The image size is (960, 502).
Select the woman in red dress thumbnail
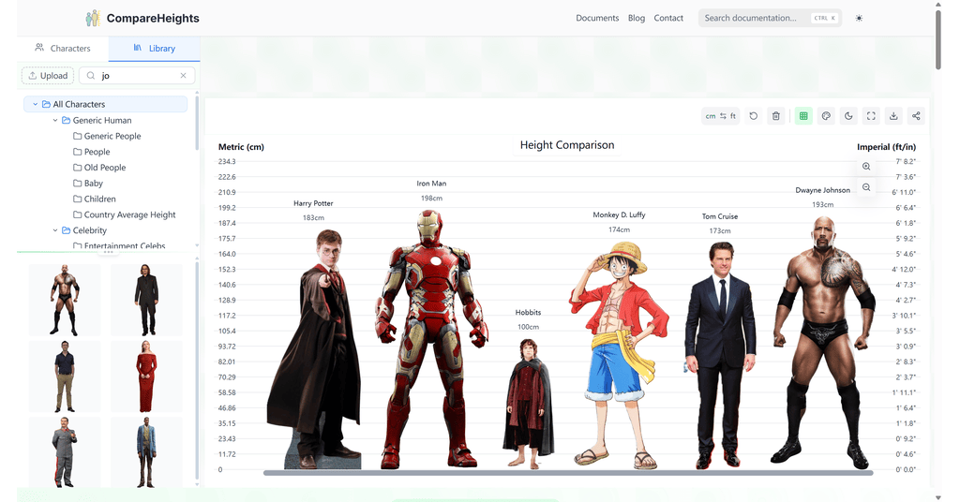146,376
